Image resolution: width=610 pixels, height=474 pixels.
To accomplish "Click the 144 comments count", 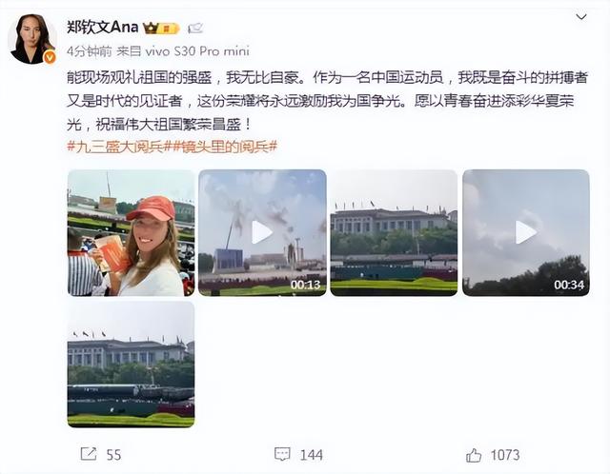I will [312, 455].
